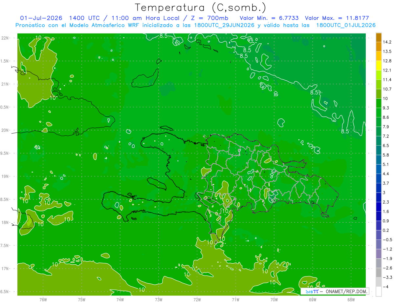Viewport: 394px width, 304px height.
Task: Pick the green swatch between 8.6 and 9.3
Action: [379, 113]
